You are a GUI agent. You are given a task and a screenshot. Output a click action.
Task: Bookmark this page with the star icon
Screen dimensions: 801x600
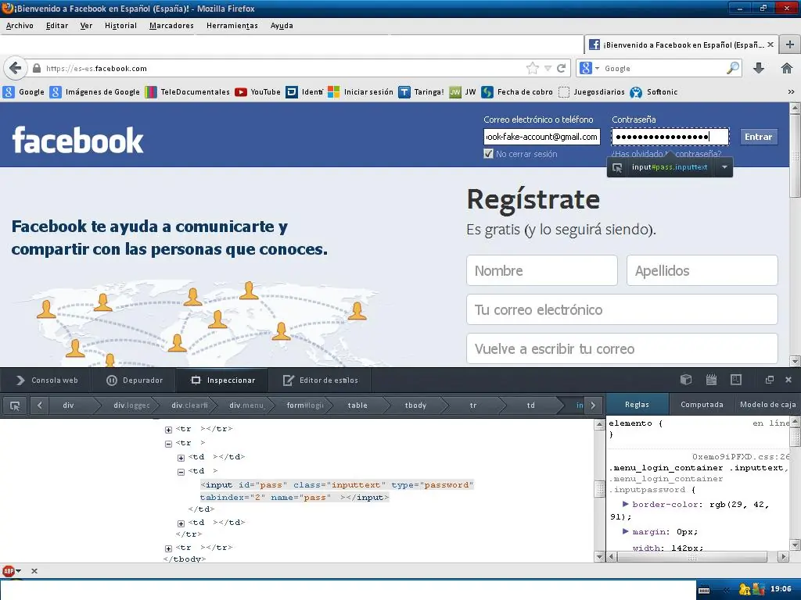(x=533, y=68)
